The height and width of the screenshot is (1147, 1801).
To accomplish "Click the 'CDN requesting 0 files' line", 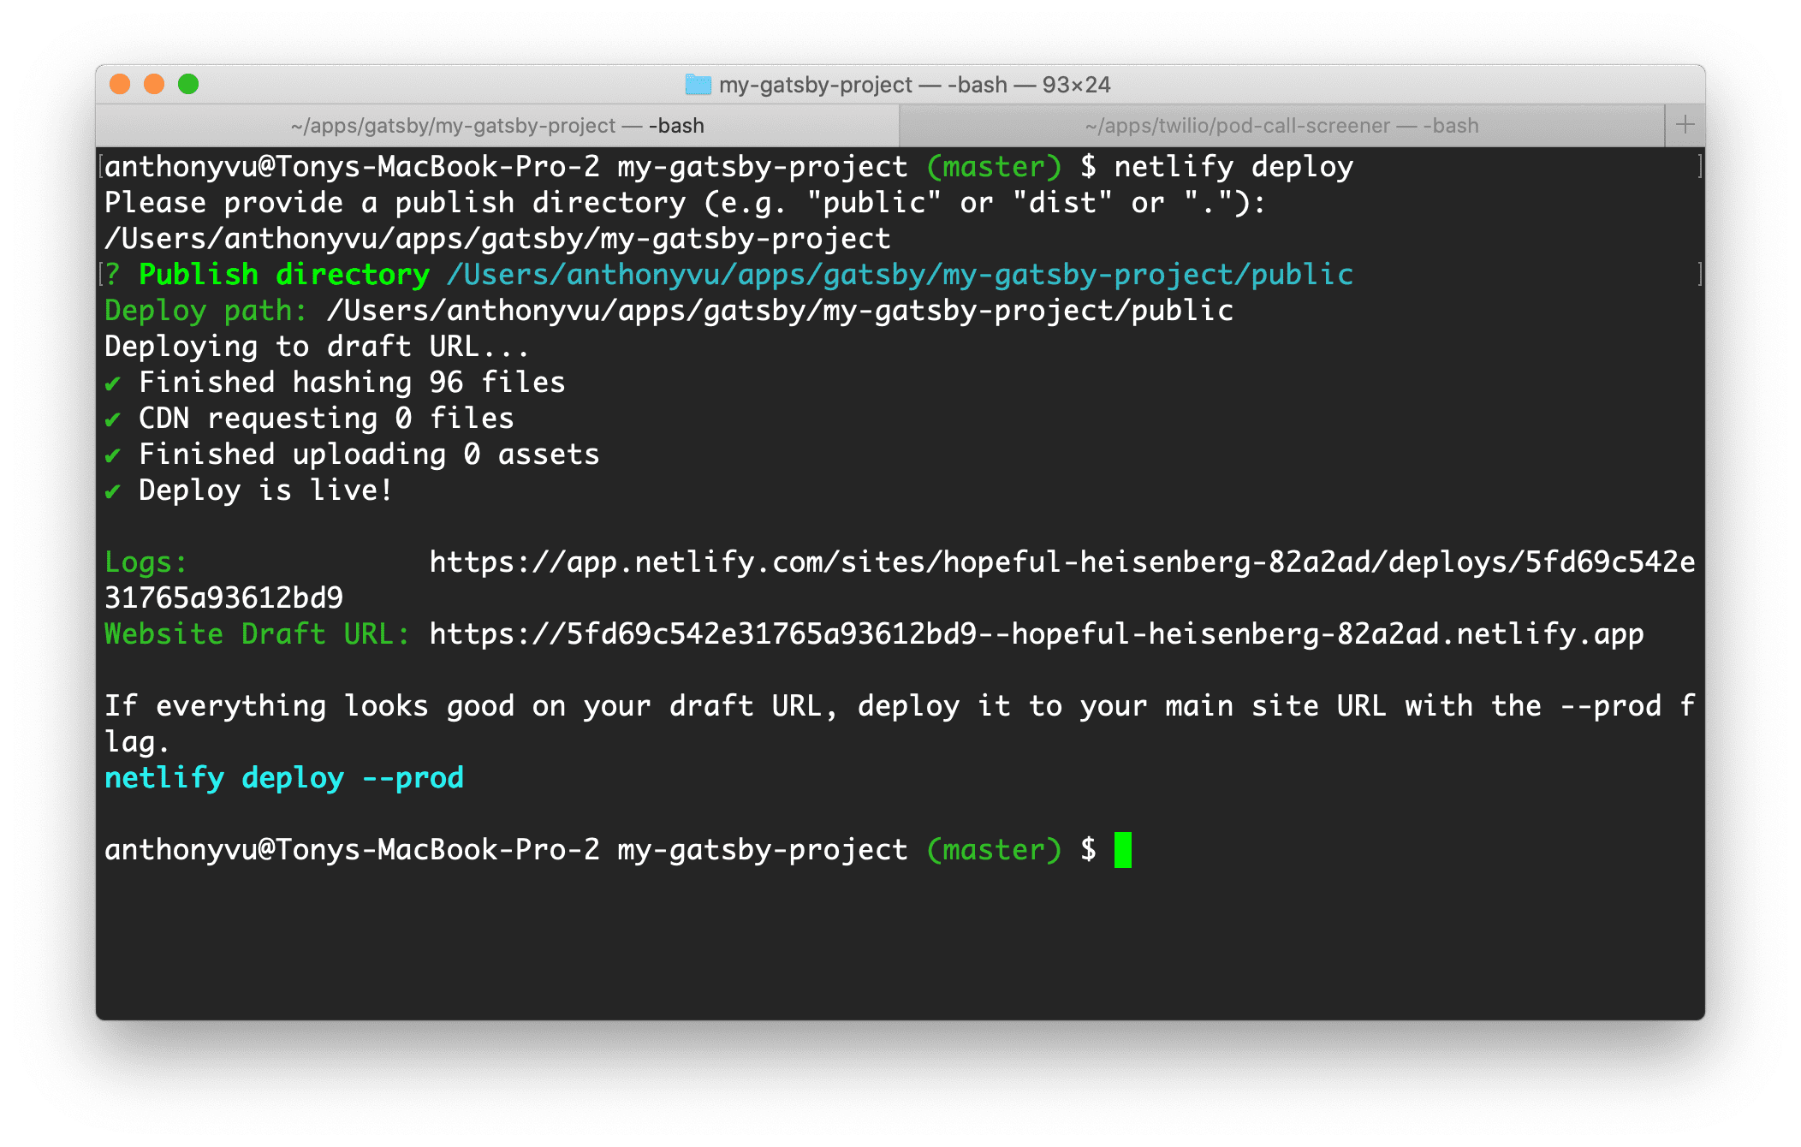I will coord(326,419).
